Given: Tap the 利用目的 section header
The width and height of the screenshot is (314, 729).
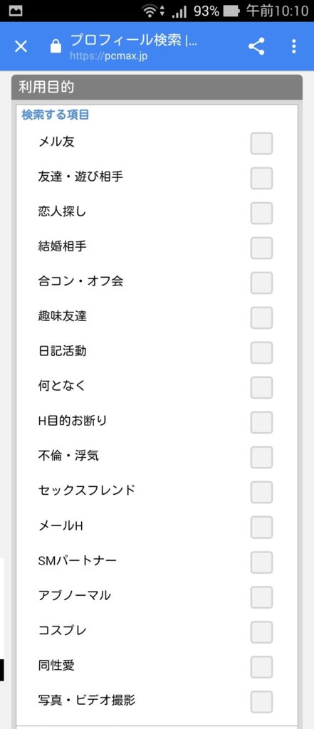Looking at the screenshot, I should click(157, 87).
